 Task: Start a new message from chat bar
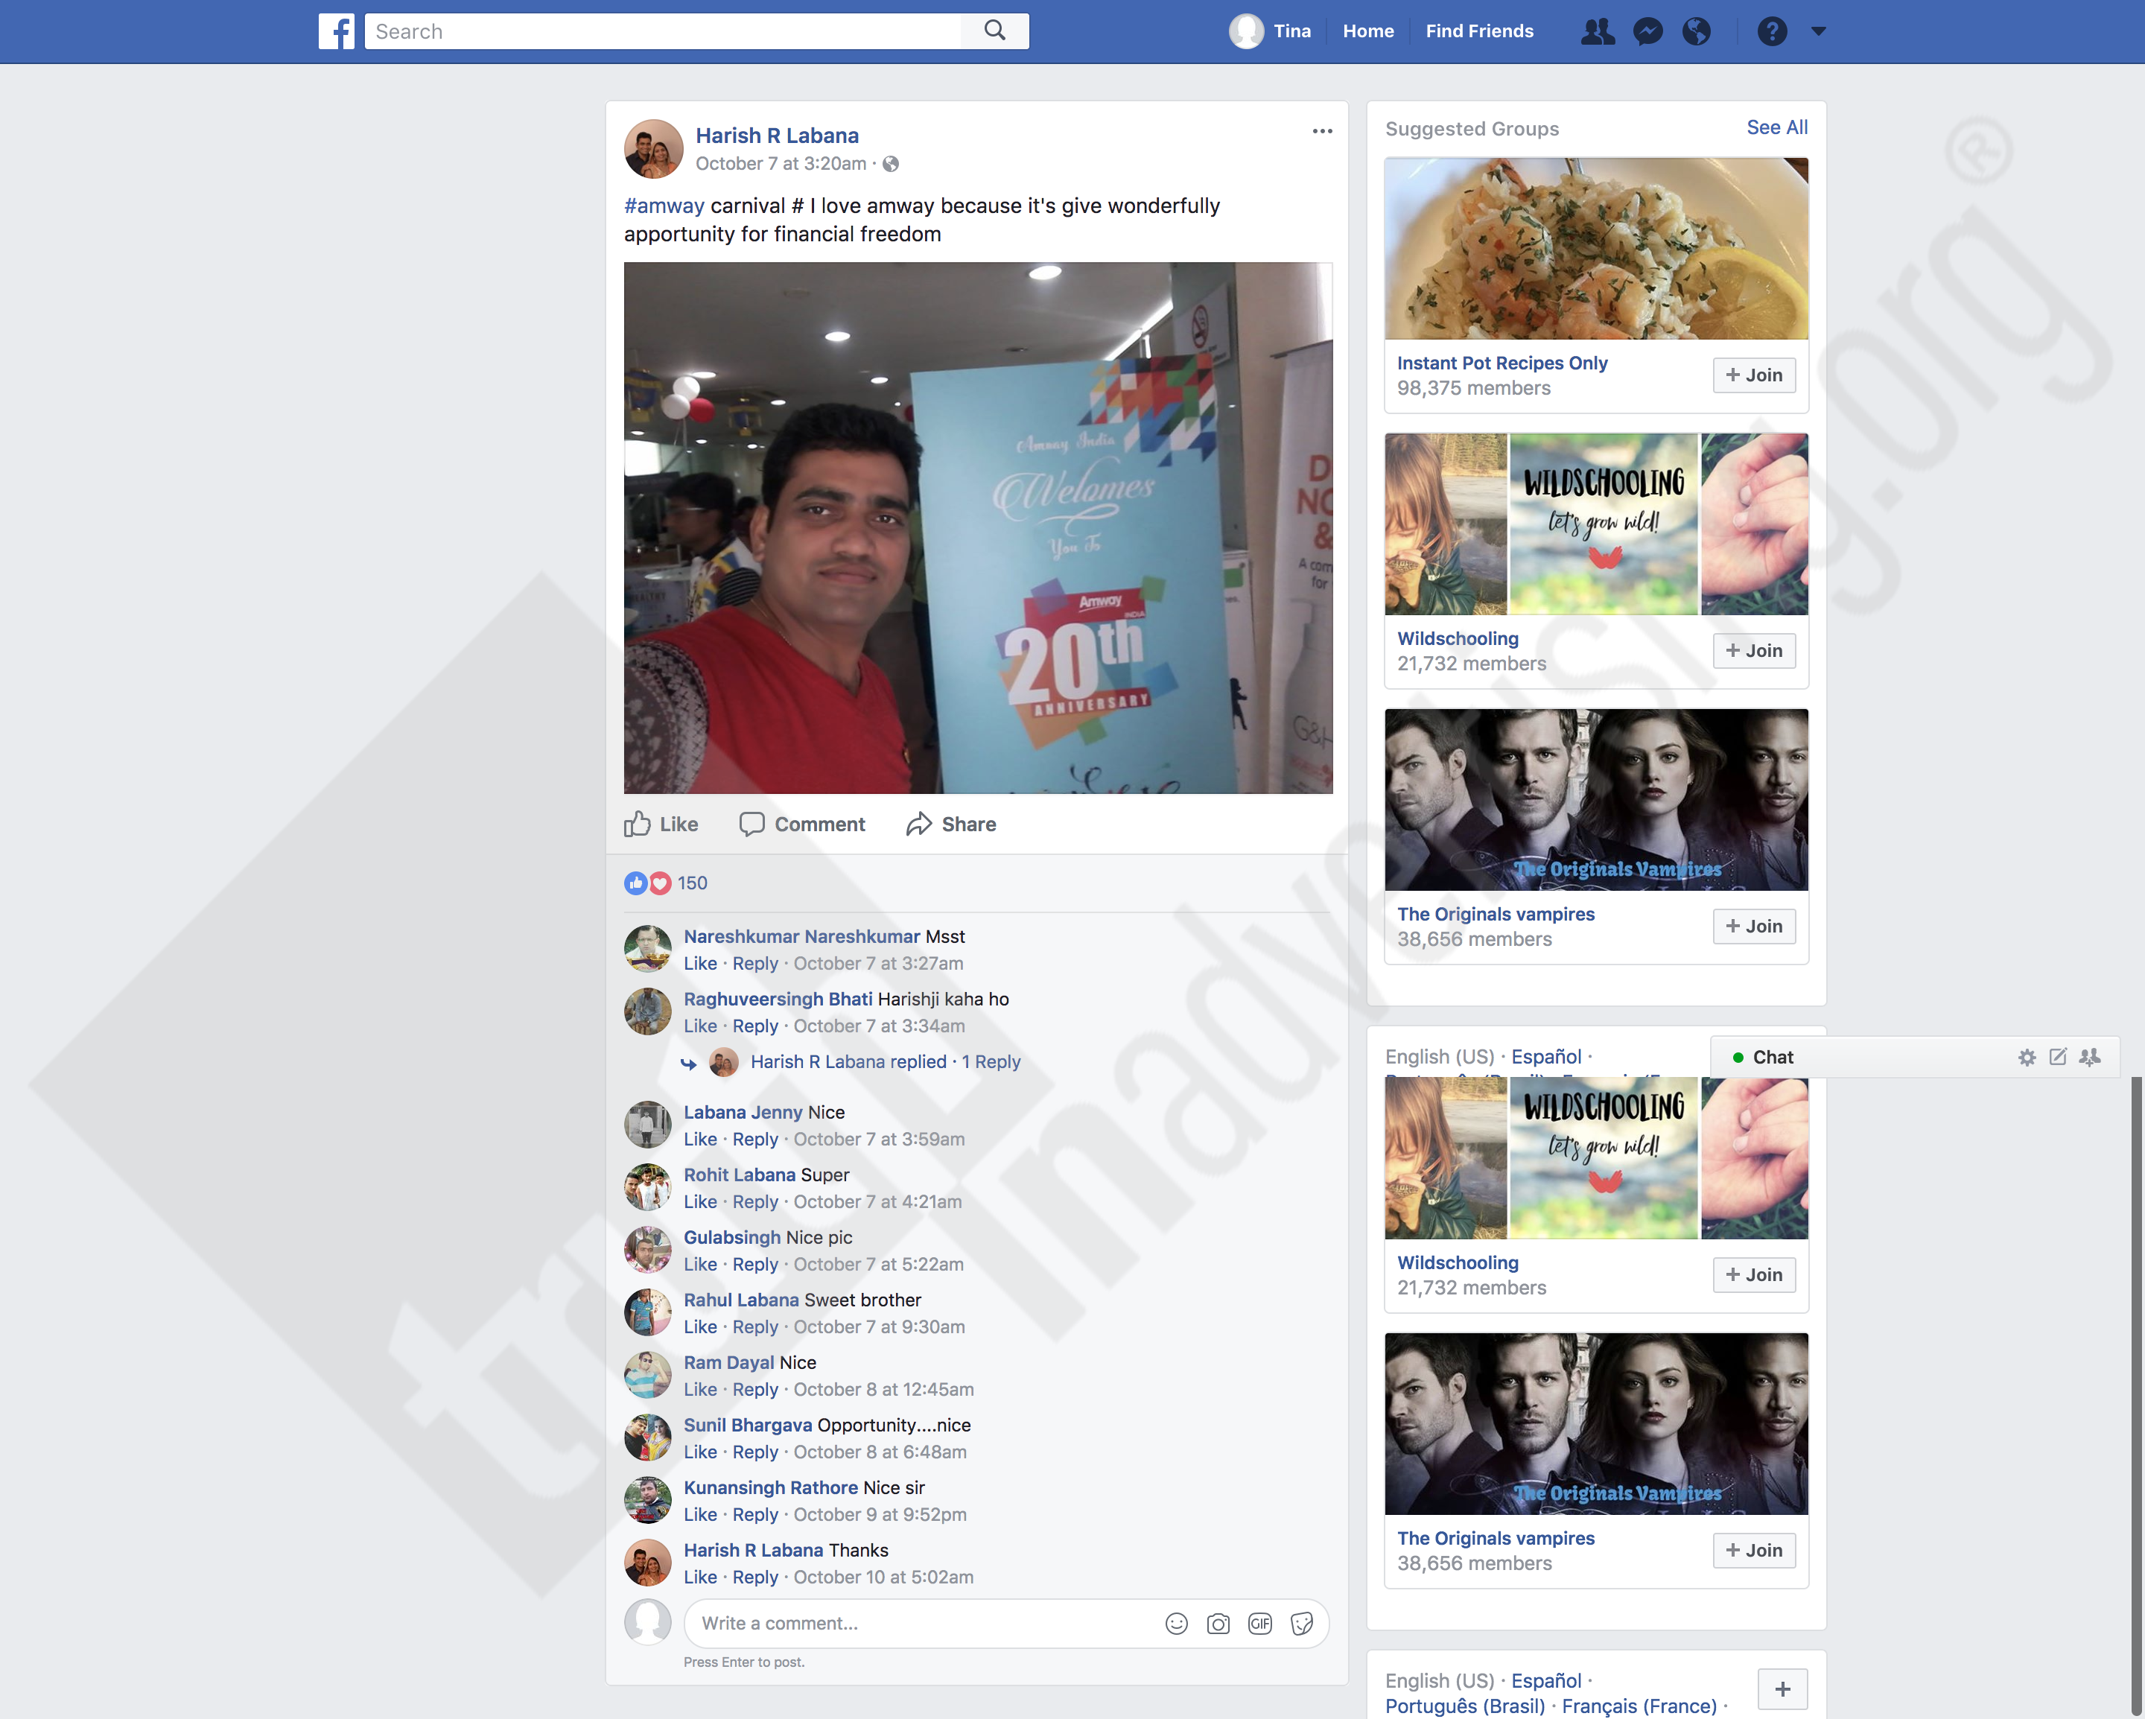(x=2057, y=1056)
